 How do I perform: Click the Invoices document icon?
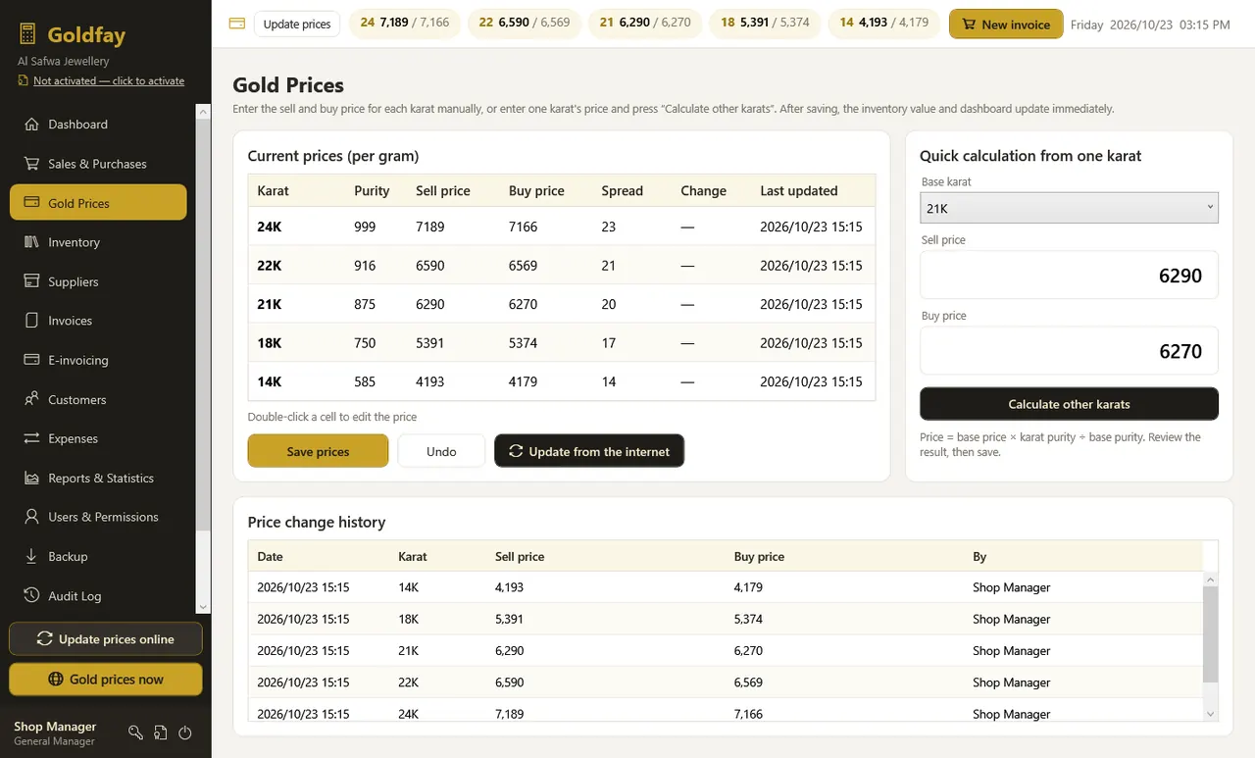(31, 321)
